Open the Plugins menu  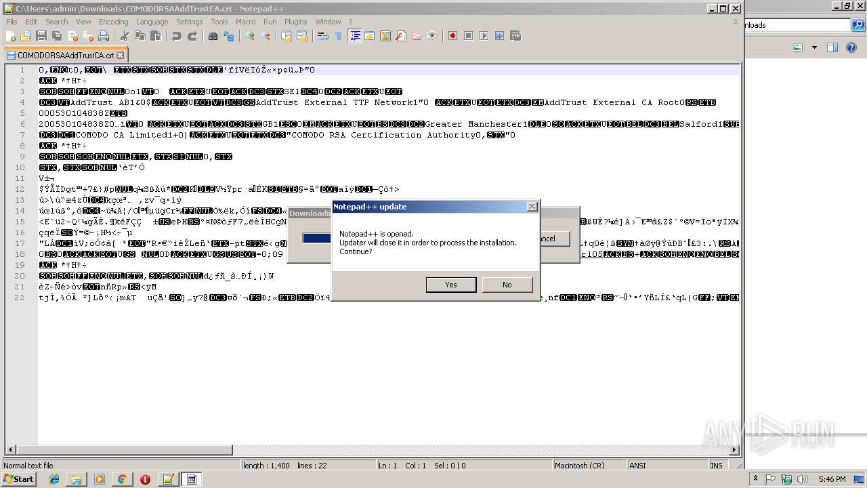coord(295,22)
